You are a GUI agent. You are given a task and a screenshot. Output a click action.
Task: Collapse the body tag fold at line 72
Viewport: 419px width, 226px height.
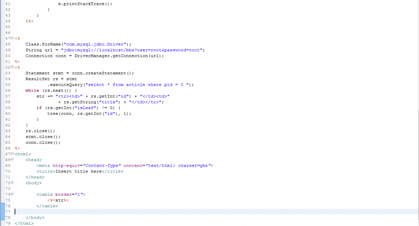click(12, 183)
